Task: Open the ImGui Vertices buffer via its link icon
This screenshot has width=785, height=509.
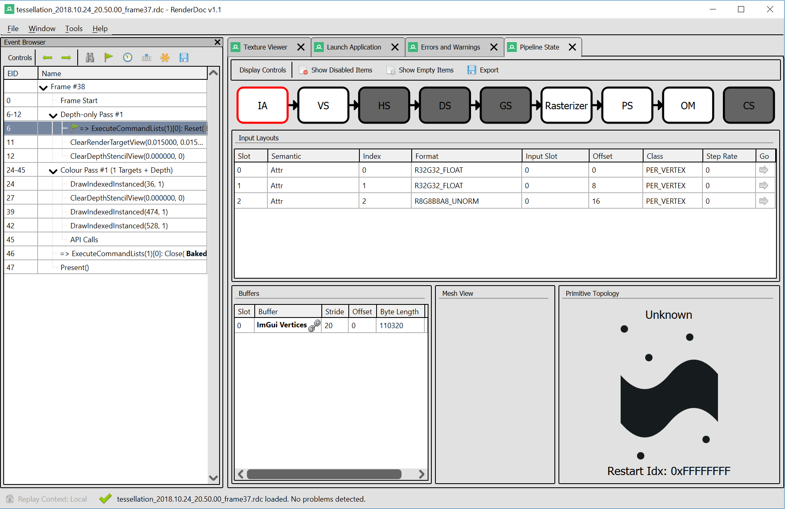Action: (315, 326)
